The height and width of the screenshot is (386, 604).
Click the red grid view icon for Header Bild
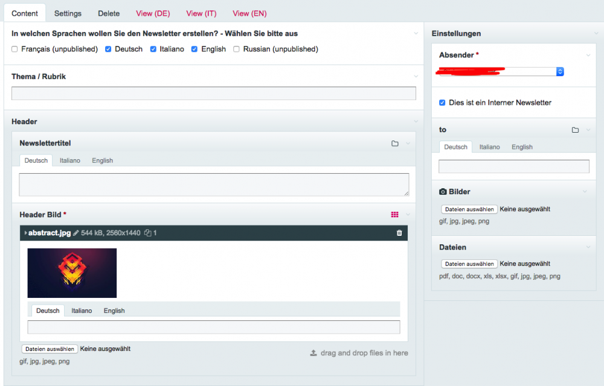coord(394,215)
